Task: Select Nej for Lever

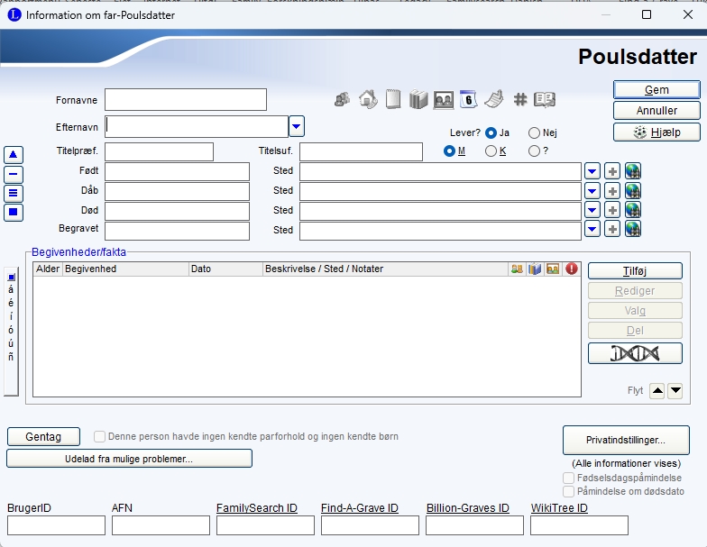Action: (535, 132)
